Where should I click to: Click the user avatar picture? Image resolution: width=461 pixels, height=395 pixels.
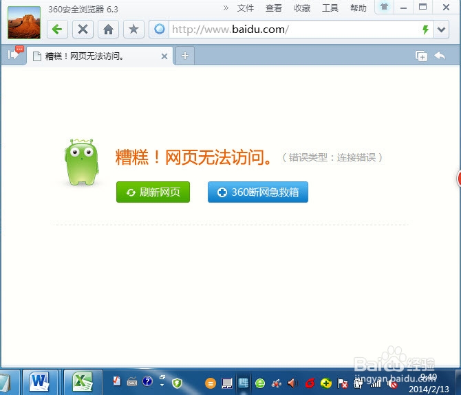(x=24, y=23)
